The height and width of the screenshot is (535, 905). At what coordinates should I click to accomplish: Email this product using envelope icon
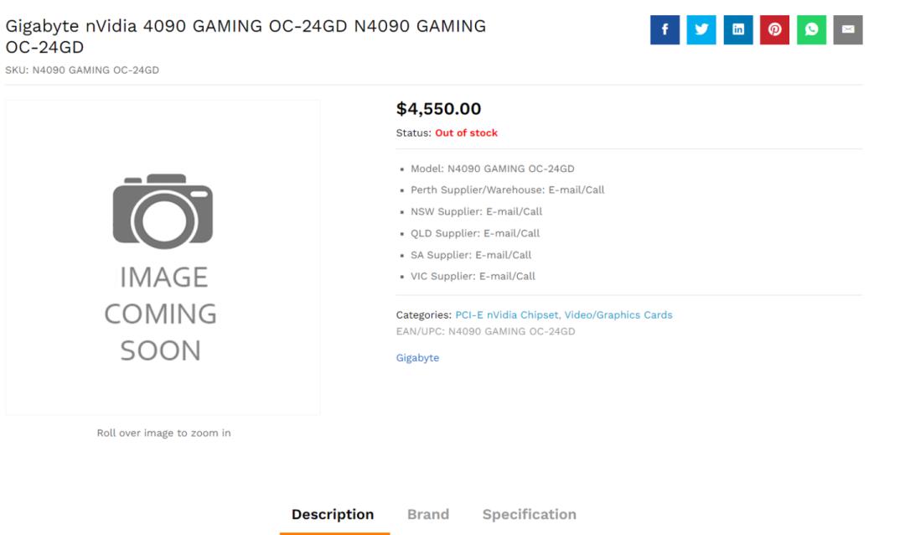pos(846,31)
